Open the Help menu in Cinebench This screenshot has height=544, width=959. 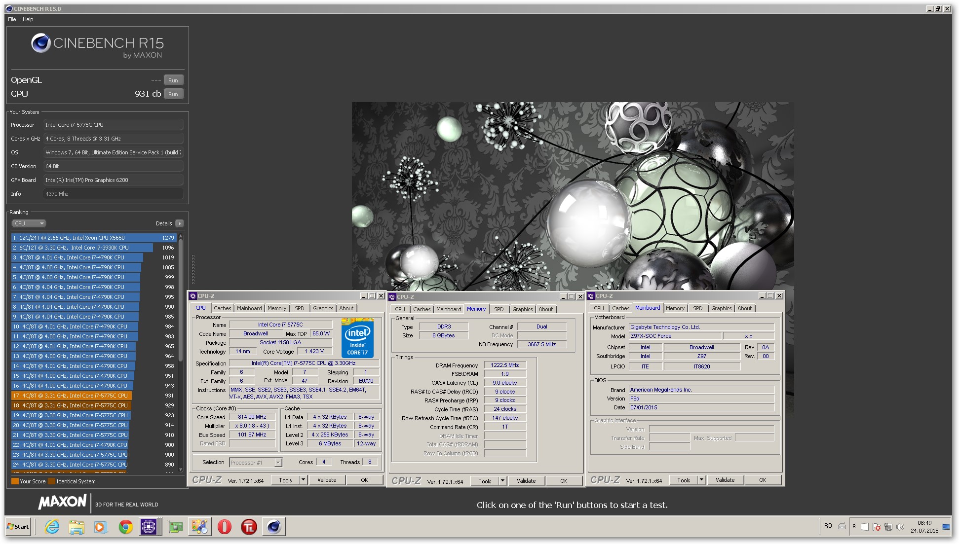(x=28, y=19)
